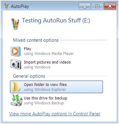Open View more AutoPlay options in Control Panel
Screen dimensions: 119x124
coord(55,114)
